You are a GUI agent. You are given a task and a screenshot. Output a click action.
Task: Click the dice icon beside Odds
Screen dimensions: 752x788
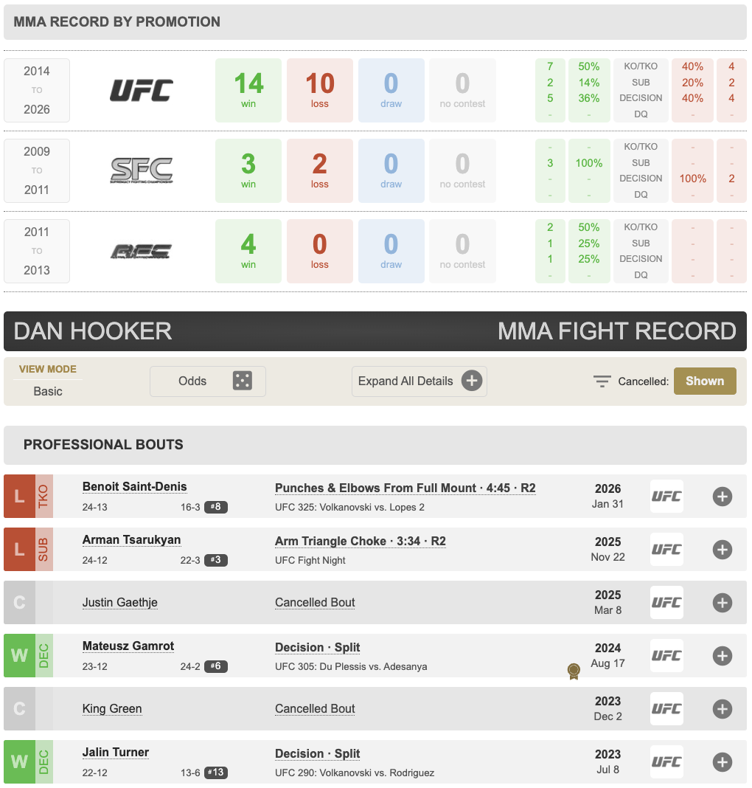coord(242,381)
